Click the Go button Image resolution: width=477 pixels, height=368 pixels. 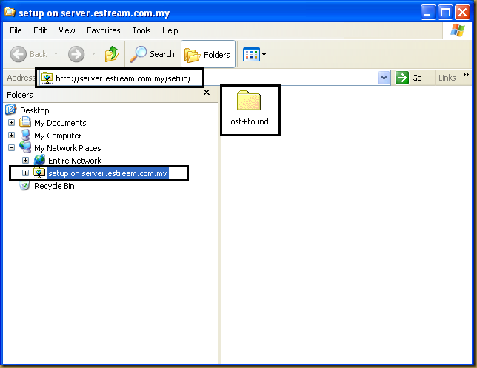(409, 78)
